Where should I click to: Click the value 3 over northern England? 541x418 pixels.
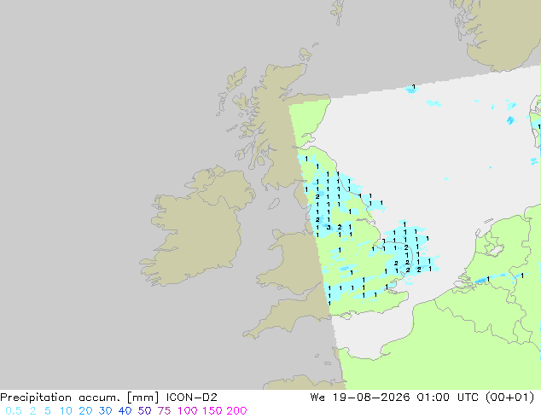coord(329,227)
